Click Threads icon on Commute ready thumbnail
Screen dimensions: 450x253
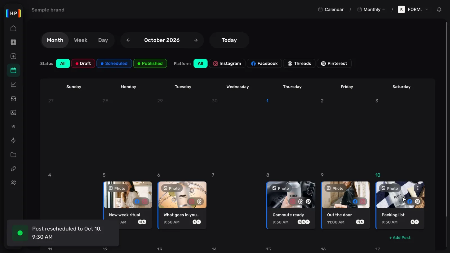click(300, 202)
